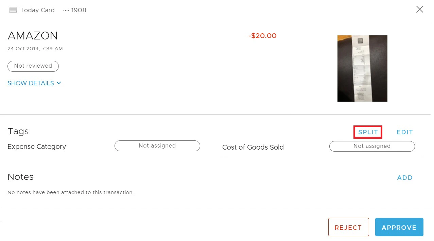The height and width of the screenshot is (241, 434).
Task: Edit the transaction tags
Action: tap(404, 132)
